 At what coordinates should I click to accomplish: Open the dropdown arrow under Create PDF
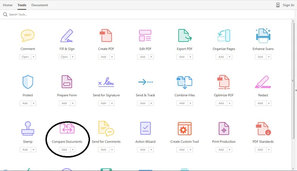[112, 57]
